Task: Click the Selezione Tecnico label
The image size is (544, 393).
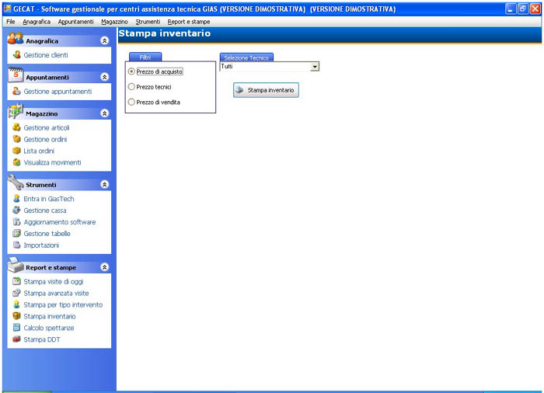Action: [246, 57]
